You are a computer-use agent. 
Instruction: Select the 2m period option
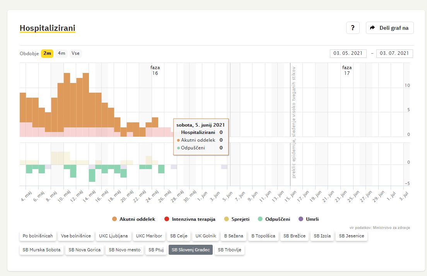point(47,53)
